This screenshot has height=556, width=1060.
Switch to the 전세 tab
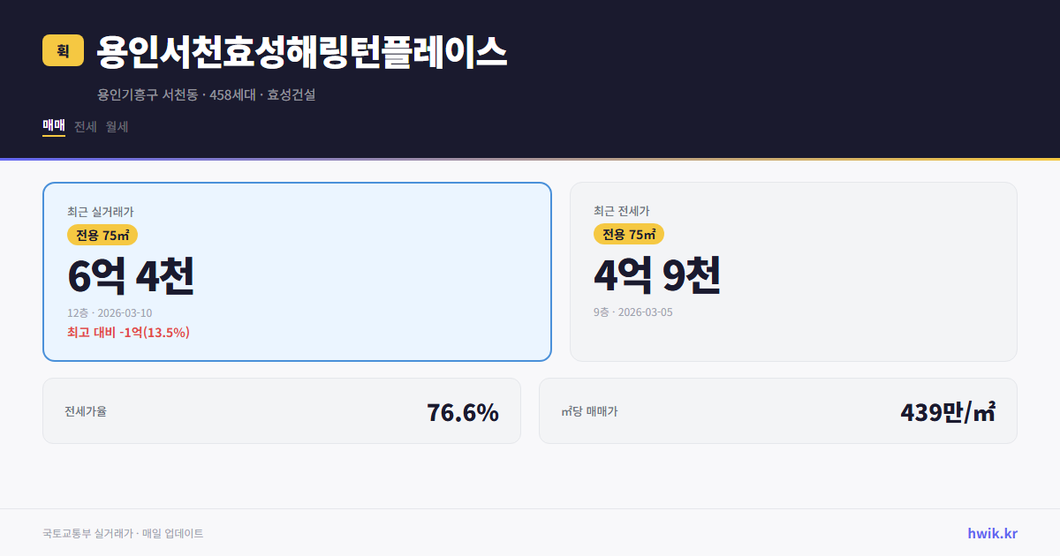coord(85,126)
